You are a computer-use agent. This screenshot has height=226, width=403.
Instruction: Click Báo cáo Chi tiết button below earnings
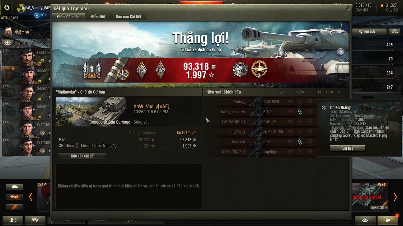point(83,156)
